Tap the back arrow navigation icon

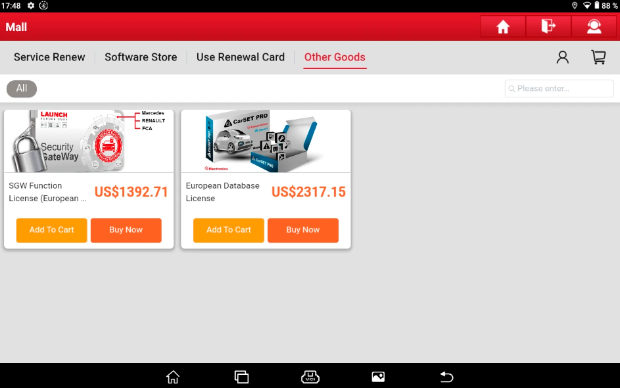pos(447,377)
